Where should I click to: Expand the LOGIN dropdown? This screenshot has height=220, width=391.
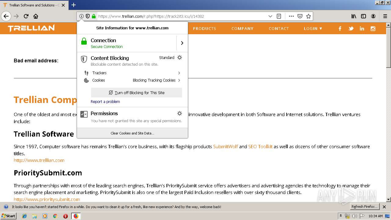313,28
